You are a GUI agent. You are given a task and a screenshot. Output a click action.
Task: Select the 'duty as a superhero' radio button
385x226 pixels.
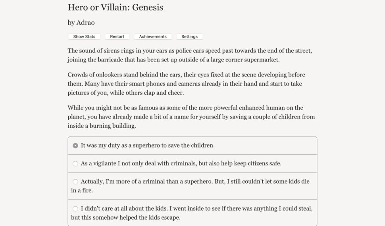tap(75, 146)
